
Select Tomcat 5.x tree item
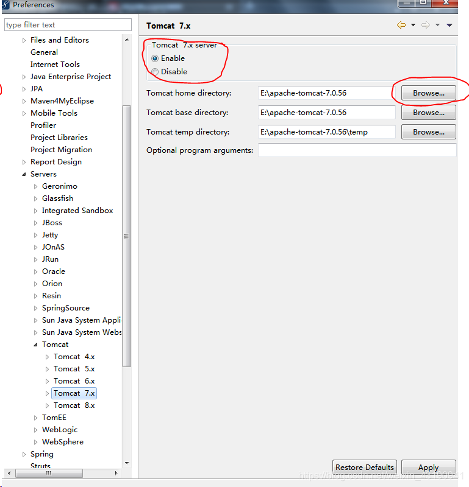(74, 369)
